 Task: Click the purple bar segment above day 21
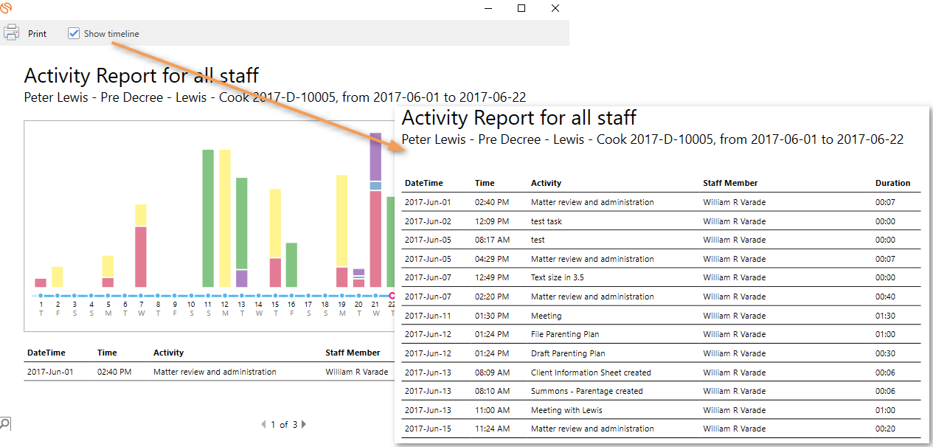tap(375, 156)
